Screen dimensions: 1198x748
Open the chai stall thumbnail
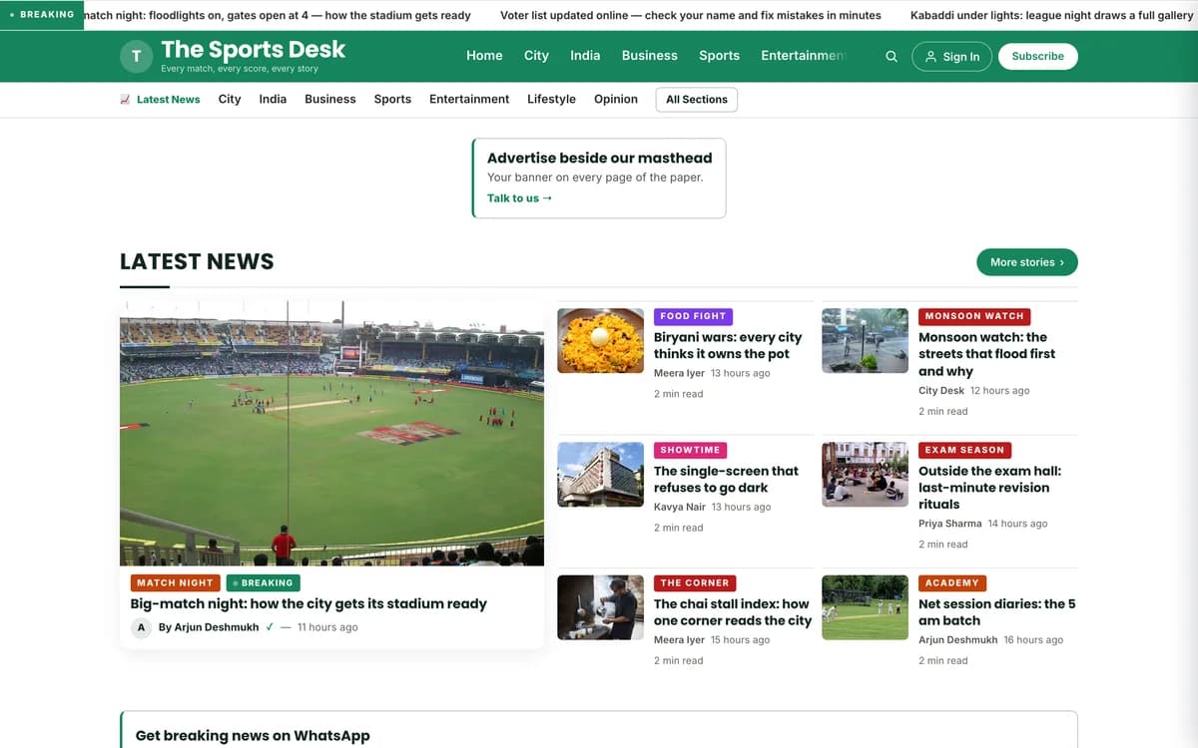click(600, 606)
